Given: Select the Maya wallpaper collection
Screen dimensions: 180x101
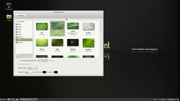Looking at the screenshot, I should click(24, 24).
